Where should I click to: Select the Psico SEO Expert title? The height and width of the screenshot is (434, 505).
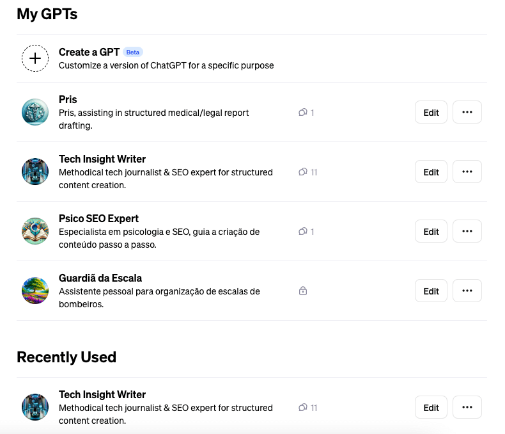(x=98, y=219)
